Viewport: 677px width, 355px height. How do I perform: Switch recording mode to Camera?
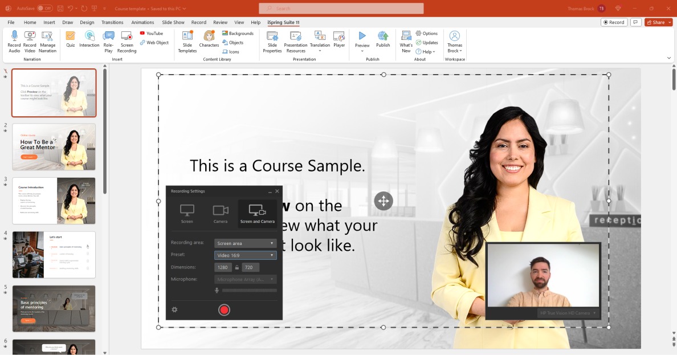221,214
